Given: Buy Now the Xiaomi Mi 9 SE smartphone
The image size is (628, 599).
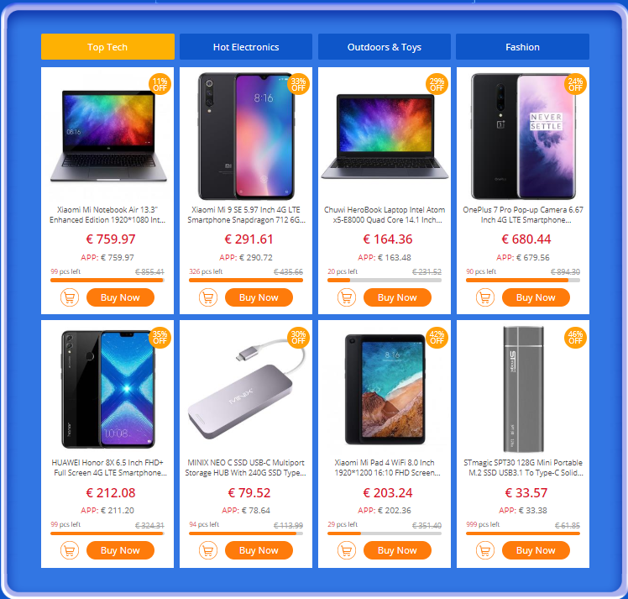Looking at the screenshot, I should [259, 297].
